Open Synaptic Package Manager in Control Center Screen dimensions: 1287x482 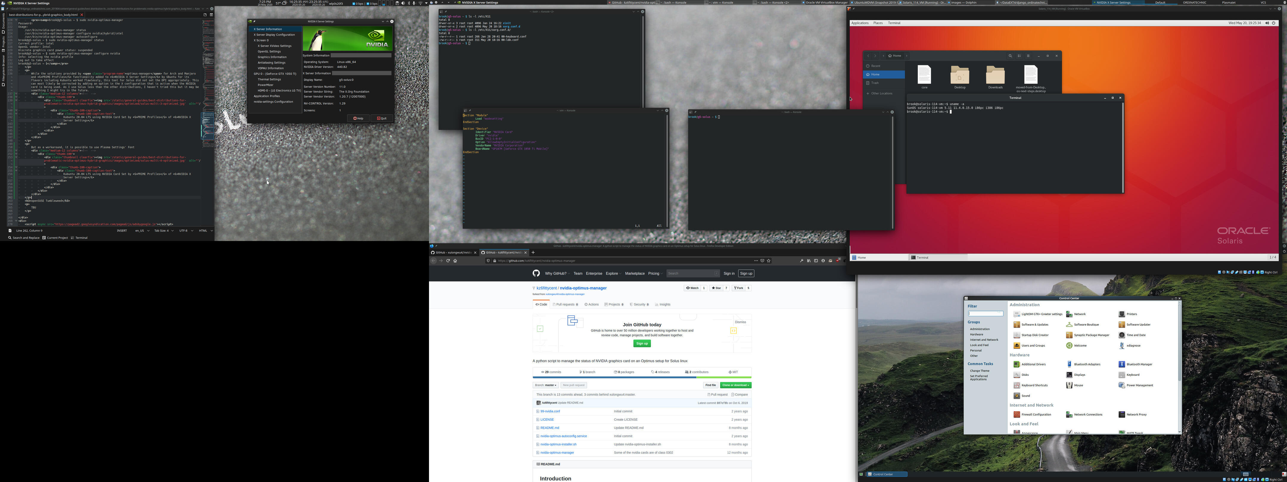1087,335
